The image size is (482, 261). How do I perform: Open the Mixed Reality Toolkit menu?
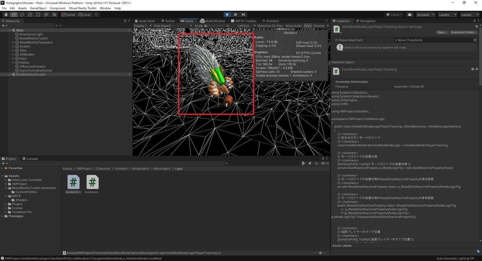click(83, 8)
